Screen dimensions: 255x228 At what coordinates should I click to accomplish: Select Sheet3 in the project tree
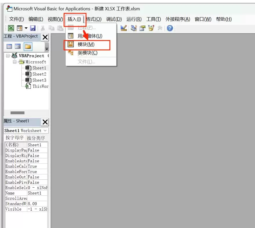[39, 80]
